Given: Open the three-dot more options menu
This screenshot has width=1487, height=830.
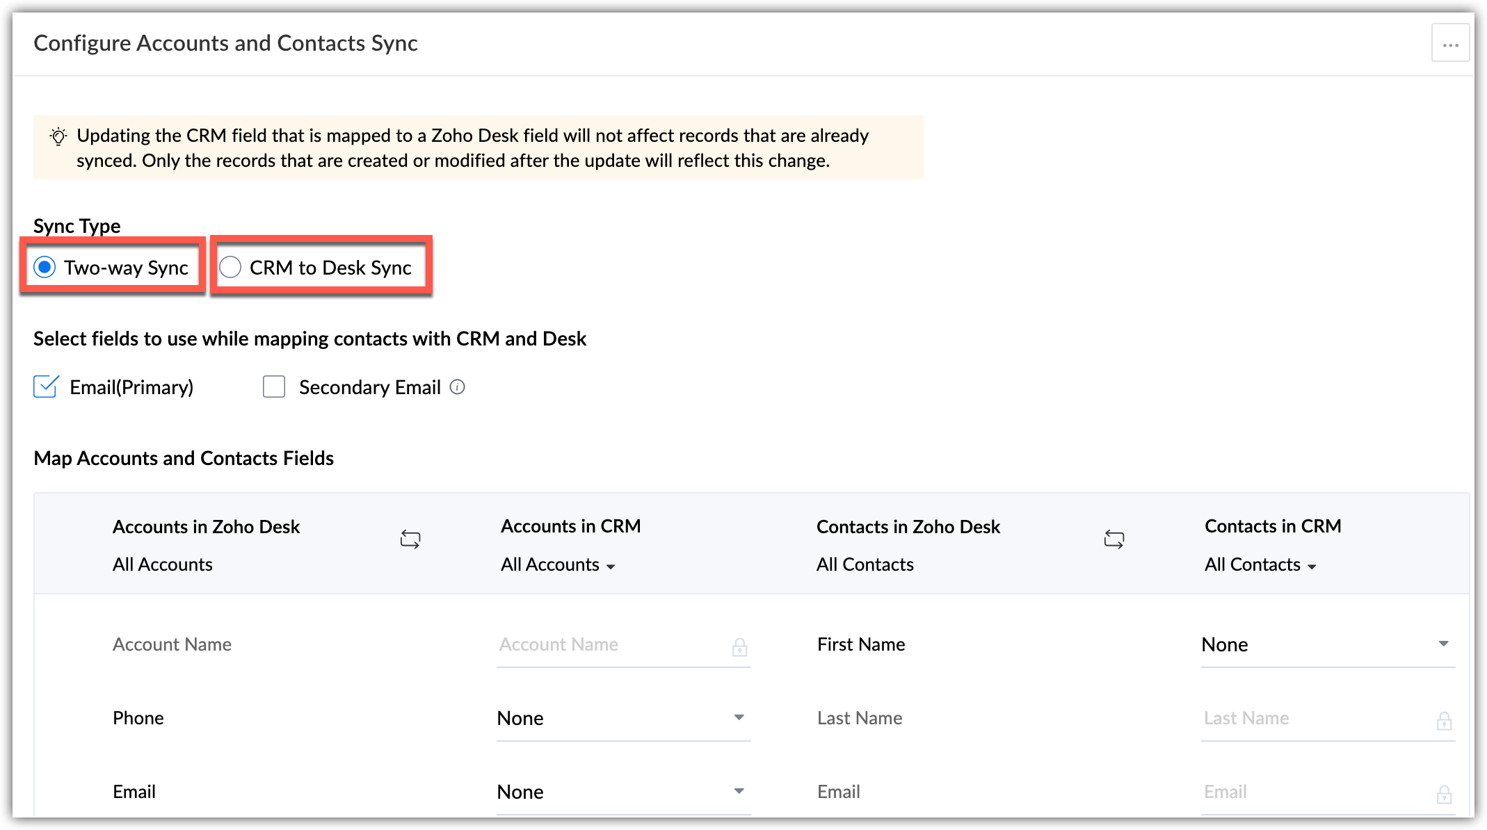Looking at the screenshot, I should [1450, 43].
